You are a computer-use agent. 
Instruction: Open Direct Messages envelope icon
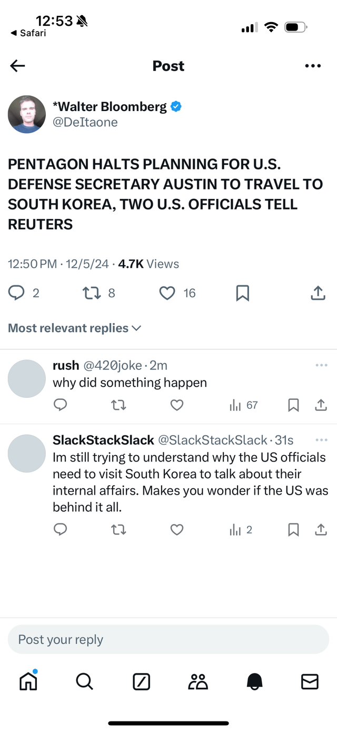(310, 680)
